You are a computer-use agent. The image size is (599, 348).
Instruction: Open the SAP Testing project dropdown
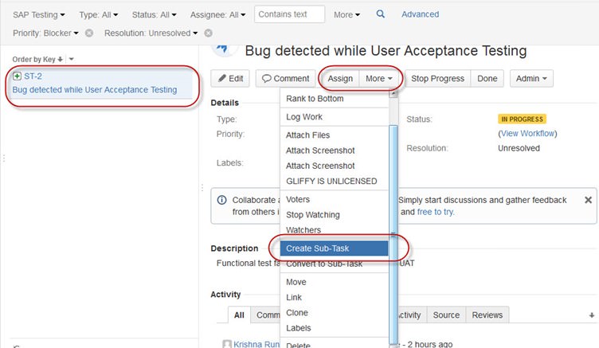(x=39, y=14)
